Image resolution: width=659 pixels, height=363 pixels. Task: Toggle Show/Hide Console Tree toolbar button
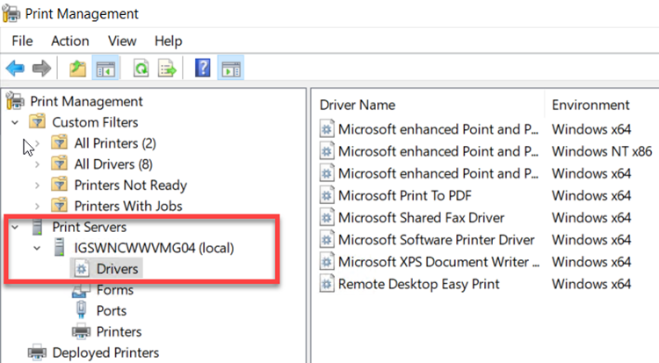pyautogui.click(x=105, y=68)
